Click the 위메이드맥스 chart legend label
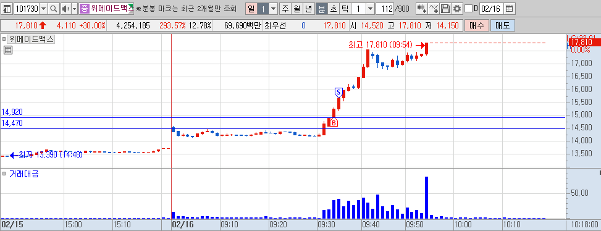 [x=31, y=39]
